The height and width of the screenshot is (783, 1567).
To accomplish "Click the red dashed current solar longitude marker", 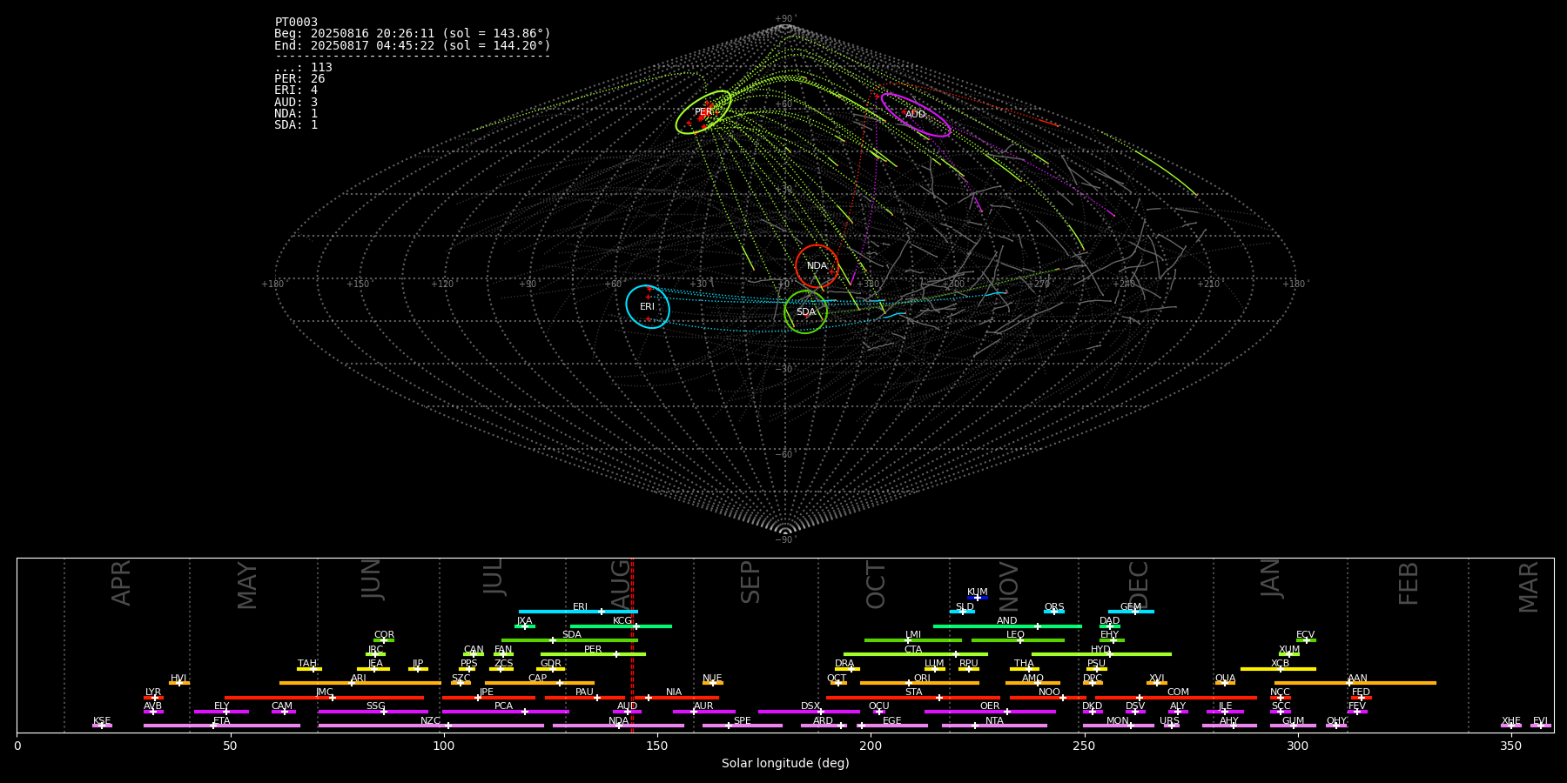I will (632, 645).
